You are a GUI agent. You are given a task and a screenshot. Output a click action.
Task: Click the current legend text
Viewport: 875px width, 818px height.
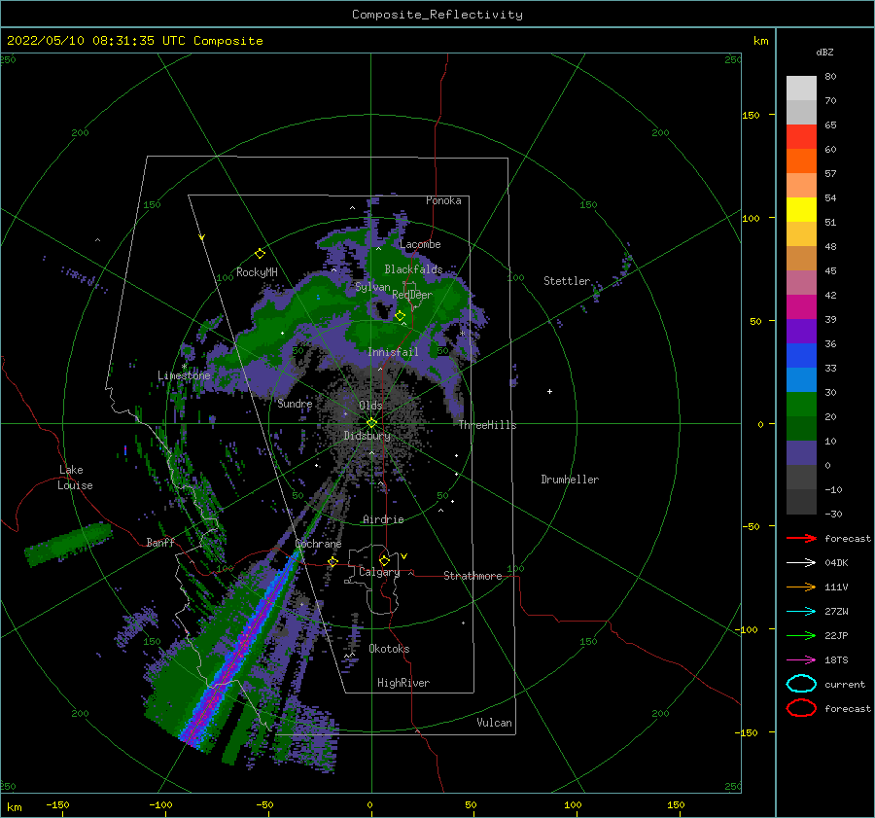pos(845,684)
